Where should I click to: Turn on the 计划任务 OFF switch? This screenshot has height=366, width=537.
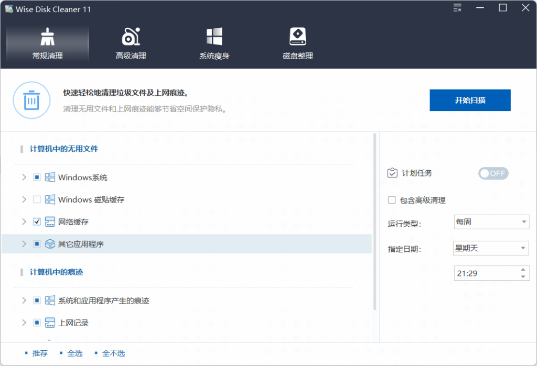tap(493, 173)
